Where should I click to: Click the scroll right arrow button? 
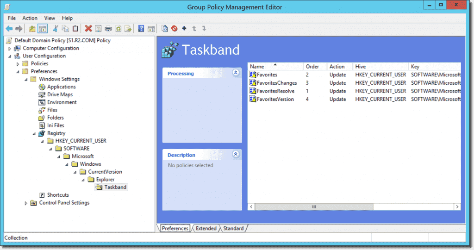click(457, 207)
